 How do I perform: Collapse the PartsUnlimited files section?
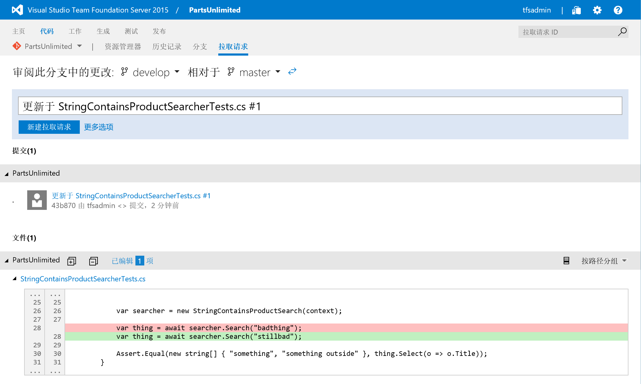[x=6, y=261]
